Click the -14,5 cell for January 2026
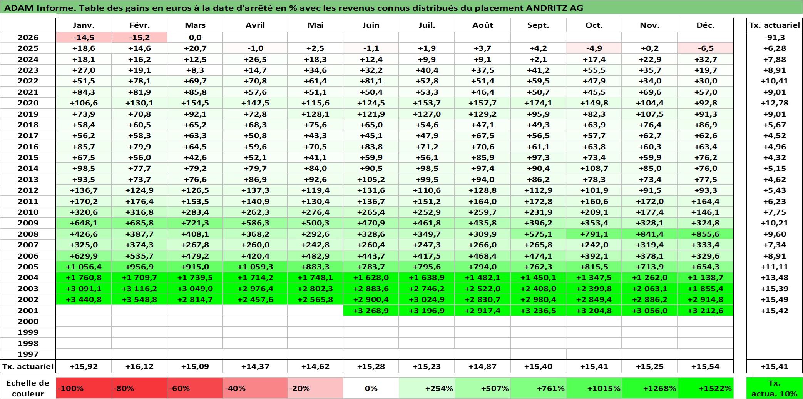The image size is (803, 399). [x=84, y=37]
